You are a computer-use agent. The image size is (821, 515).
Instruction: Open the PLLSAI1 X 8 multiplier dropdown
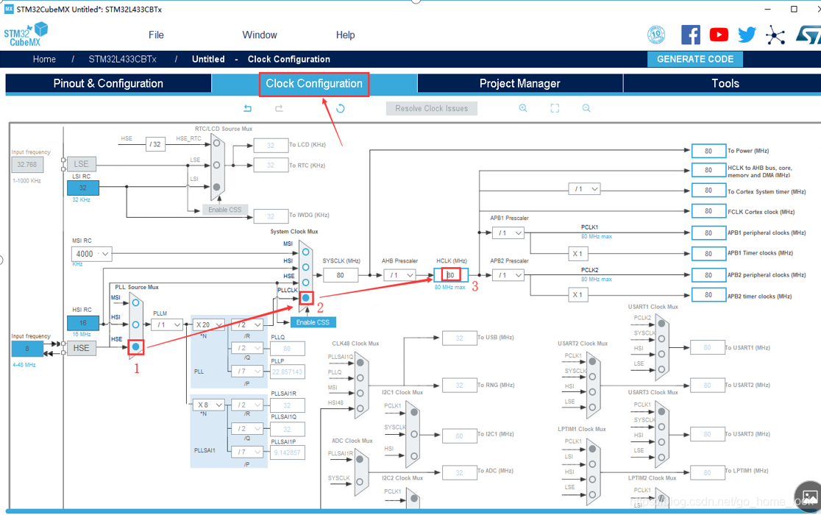(x=208, y=405)
